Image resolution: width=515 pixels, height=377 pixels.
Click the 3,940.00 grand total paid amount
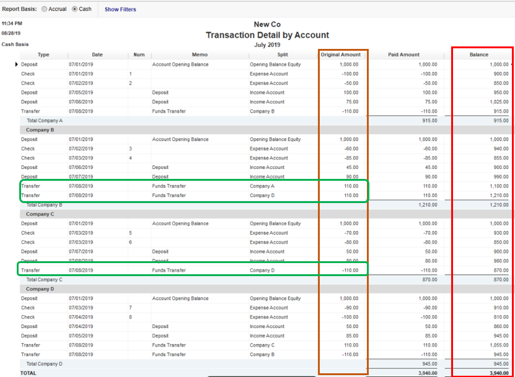428,373
